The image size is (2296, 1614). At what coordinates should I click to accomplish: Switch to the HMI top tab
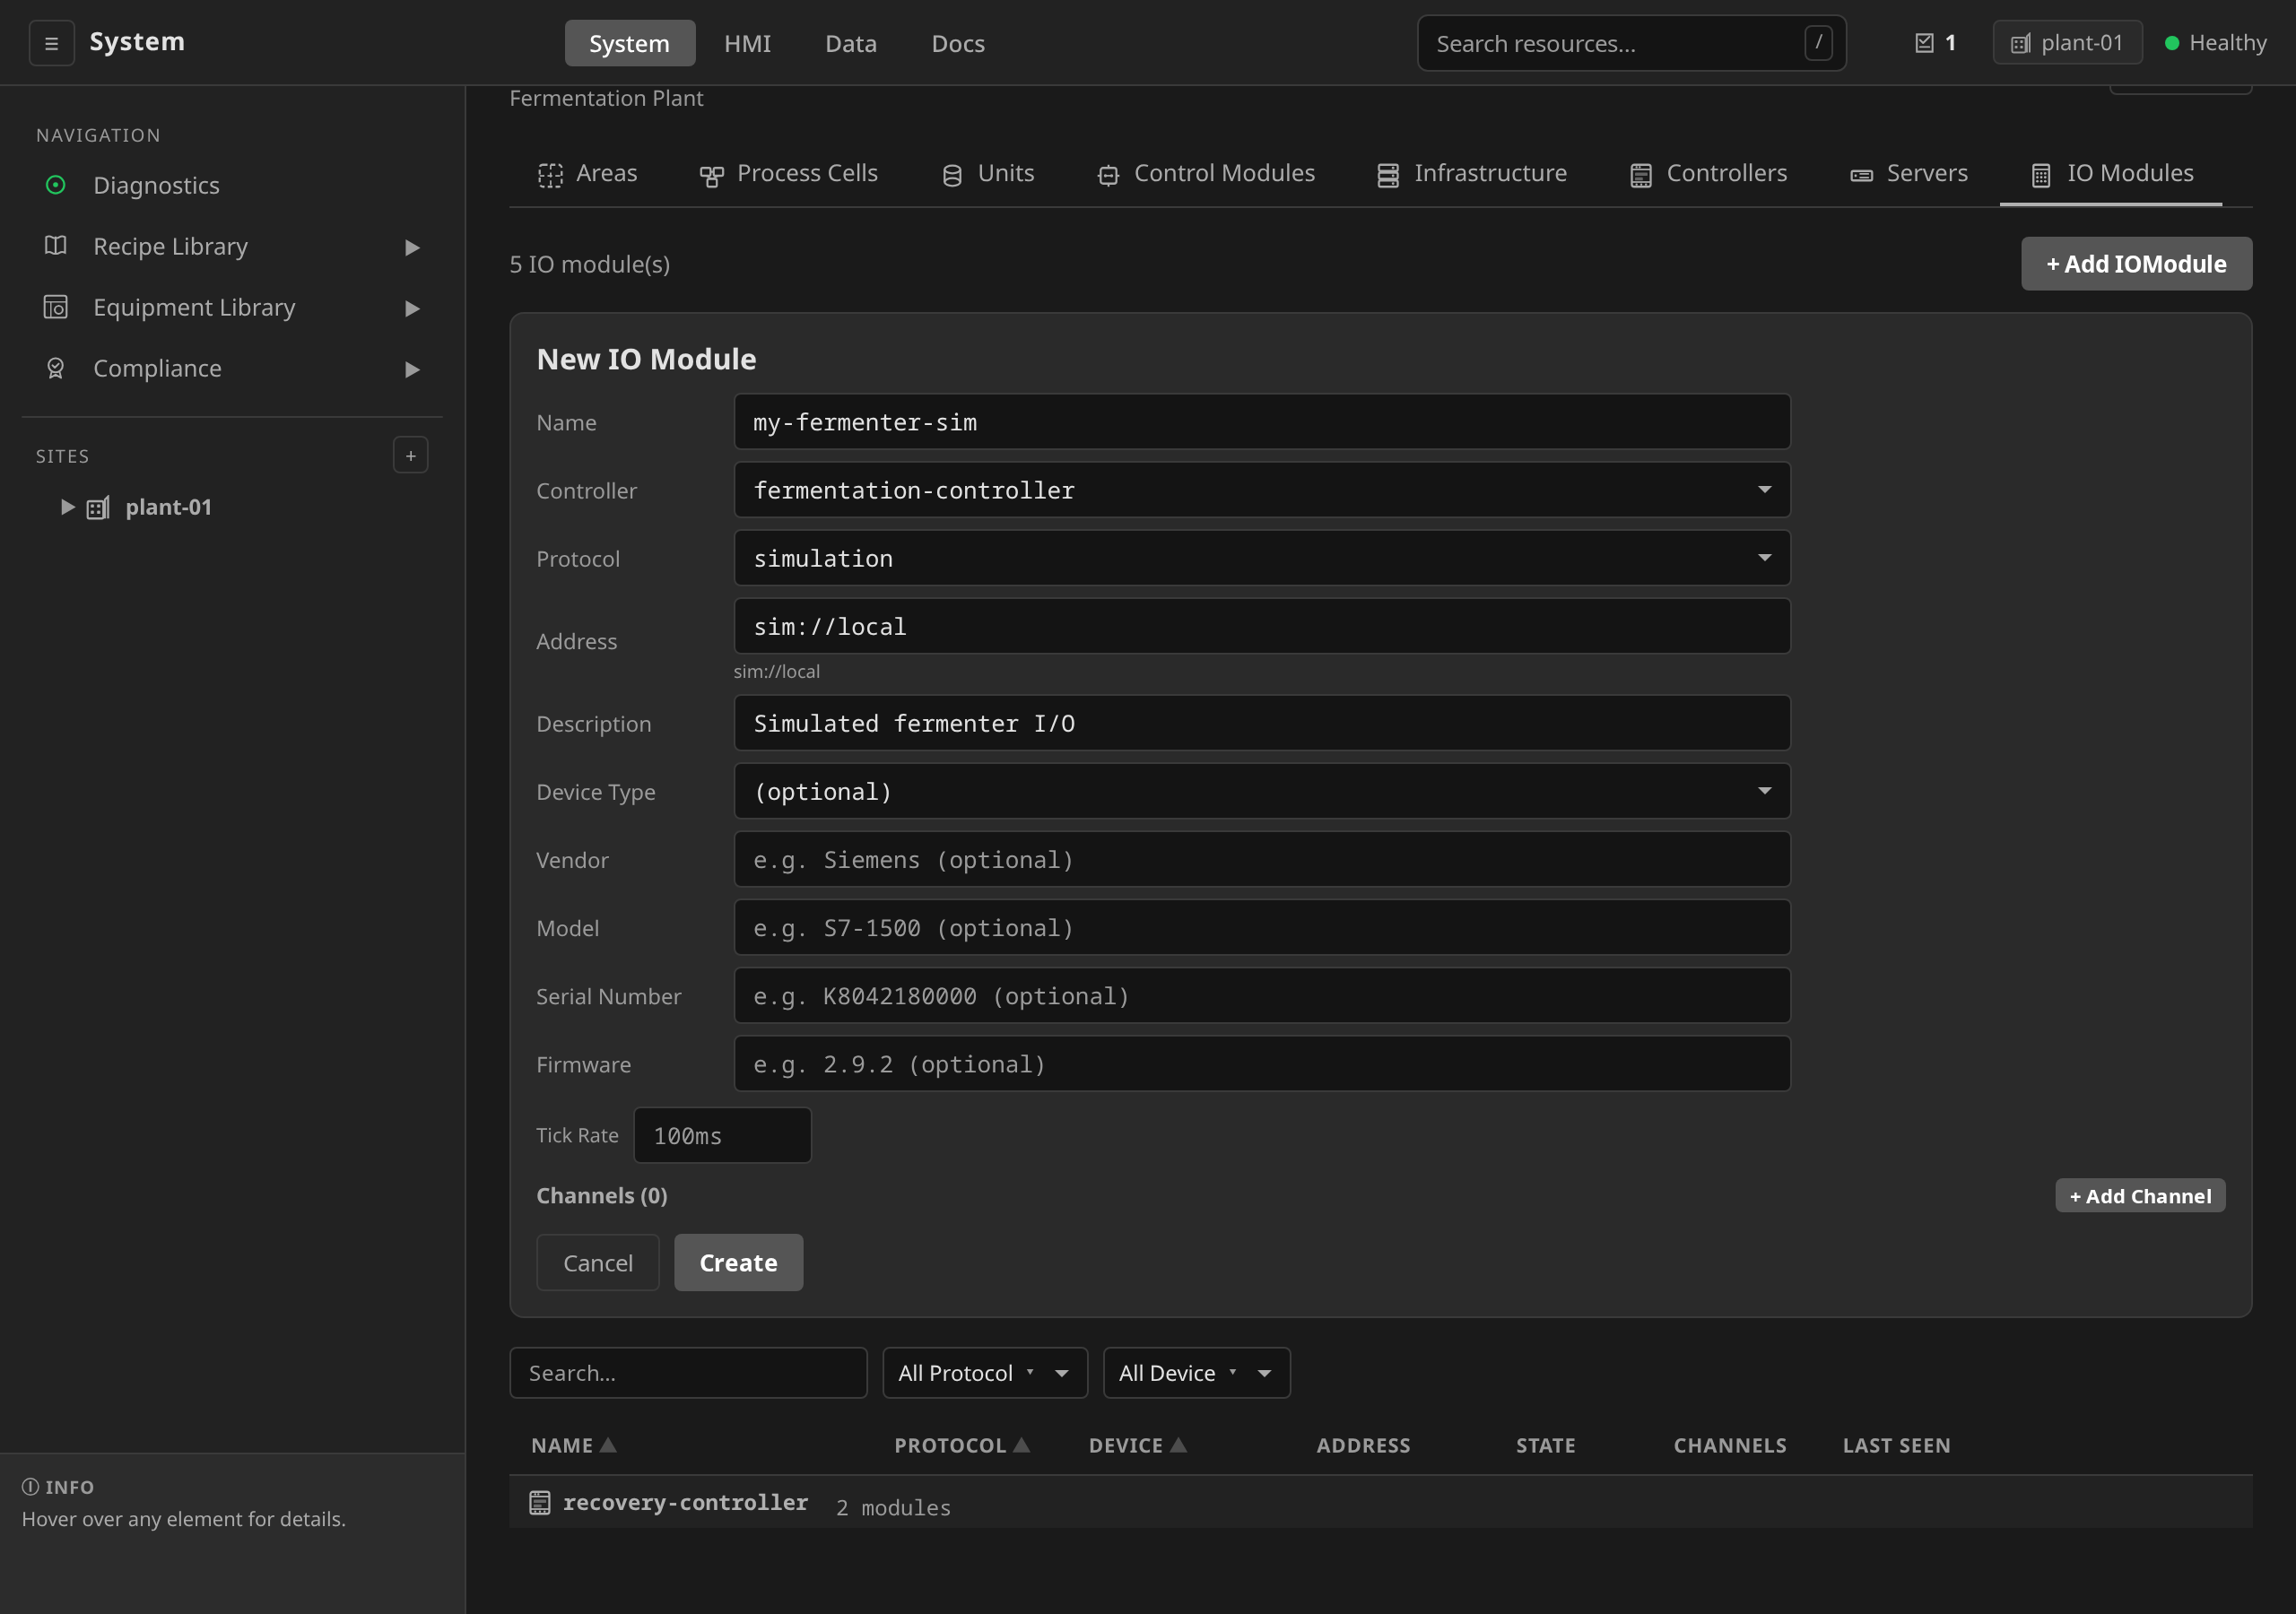(747, 43)
